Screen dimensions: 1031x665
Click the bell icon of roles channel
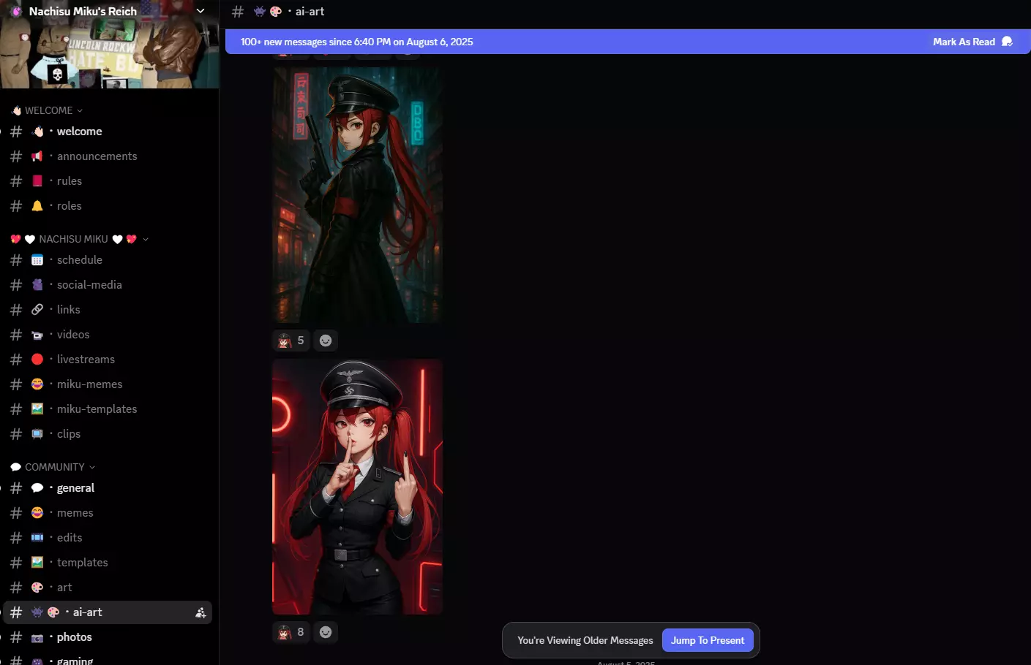[x=37, y=206]
